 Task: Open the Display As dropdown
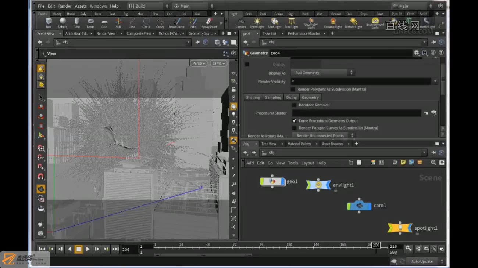click(323, 73)
